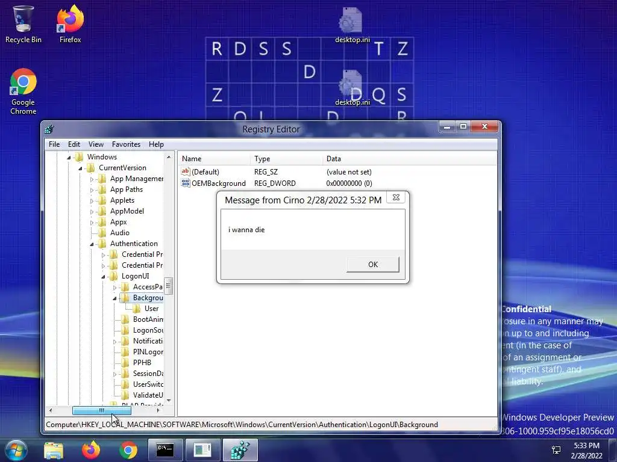
Task: Collapse the Authentication key node
Action: click(92, 244)
